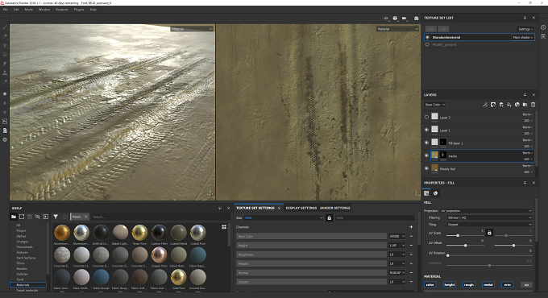Screen dimensions: 548x298
Task: Open right viewport Material mode dropdown
Action: 398,29
